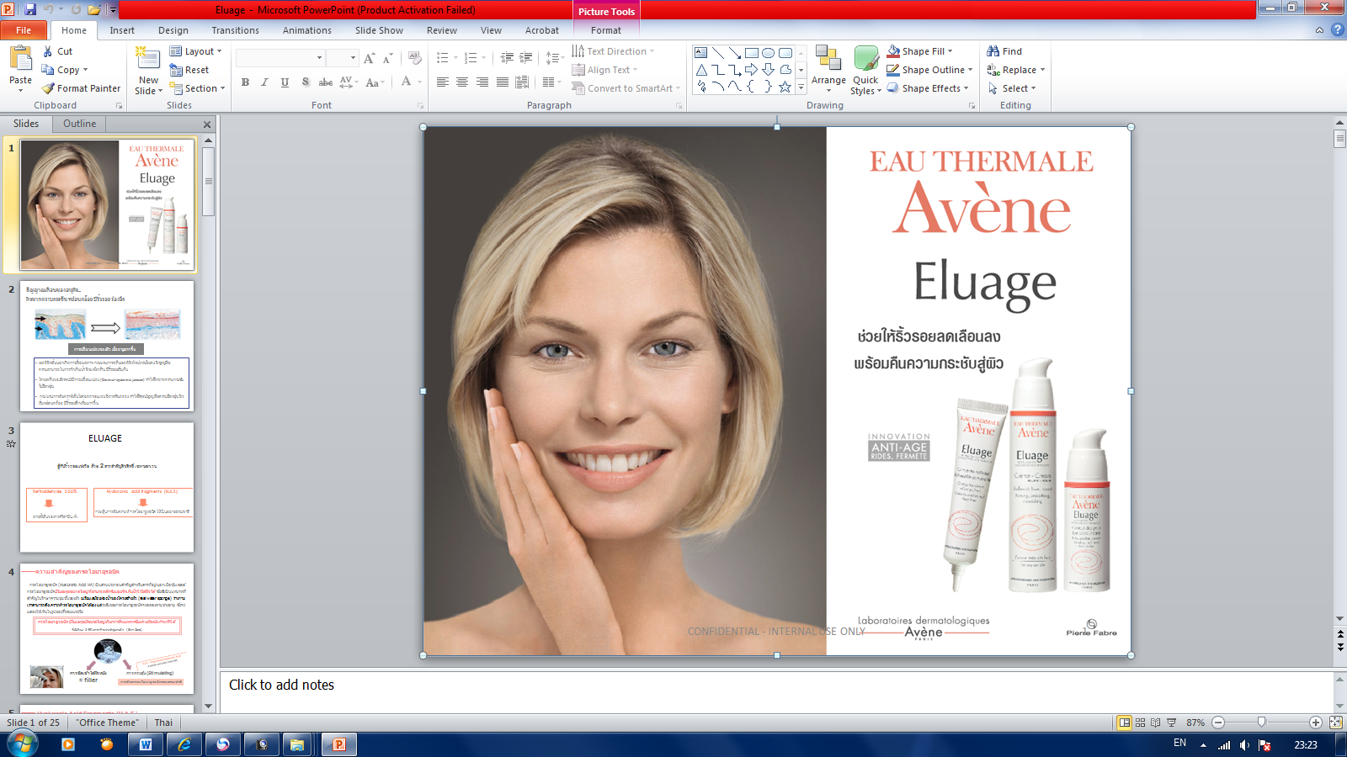Toggle Justify text alignment

pyautogui.click(x=503, y=82)
